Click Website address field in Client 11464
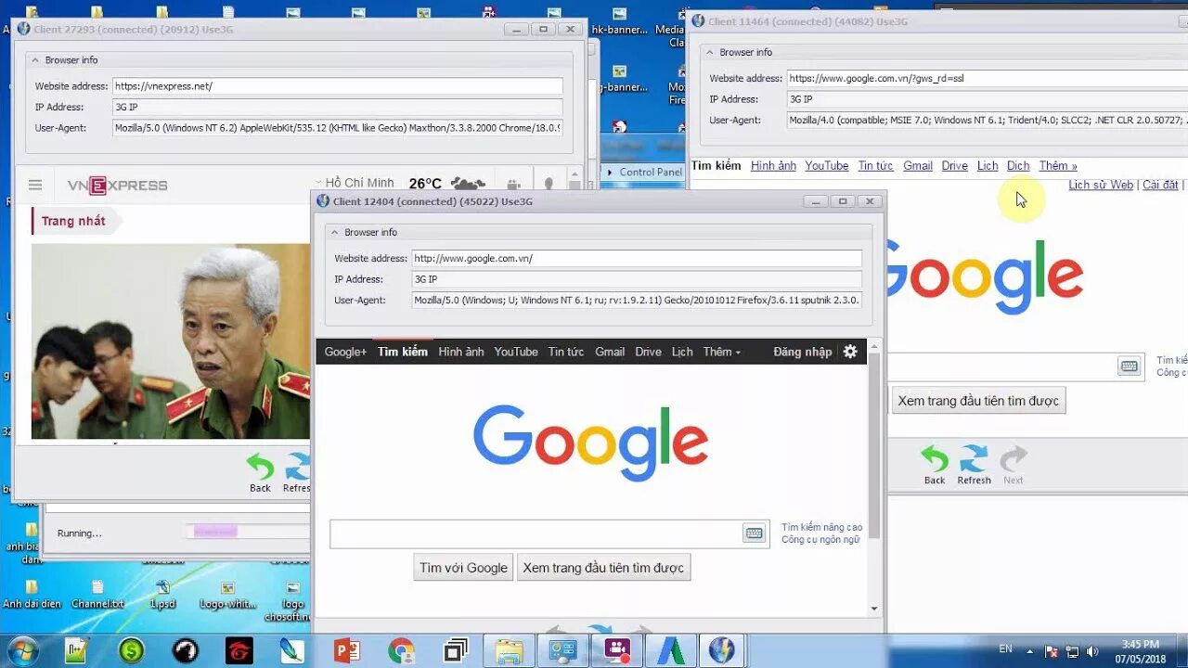 point(988,78)
